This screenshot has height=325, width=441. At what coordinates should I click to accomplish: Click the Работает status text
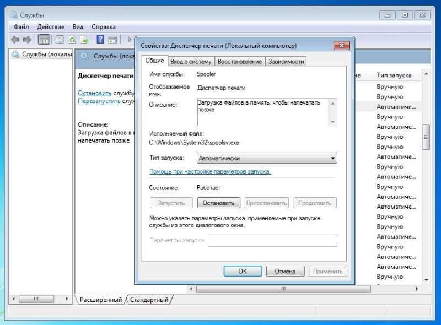pos(209,188)
